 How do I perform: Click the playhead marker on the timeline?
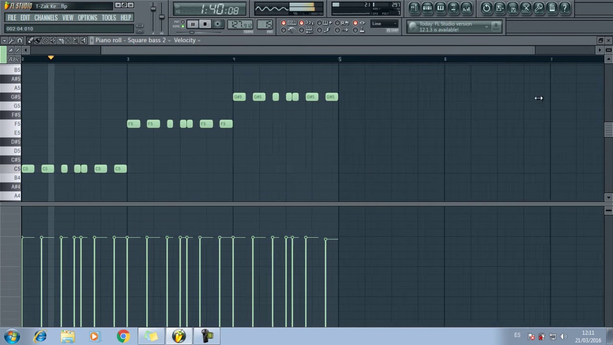click(x=51, y=58)
